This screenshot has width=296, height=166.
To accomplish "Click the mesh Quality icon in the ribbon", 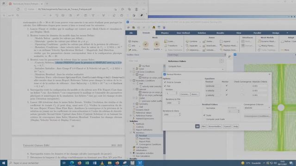I will tap(156, 44).
